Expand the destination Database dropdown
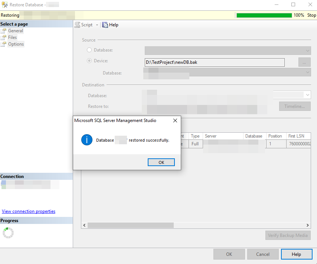The image size is (317, 264). pos(307,95)
